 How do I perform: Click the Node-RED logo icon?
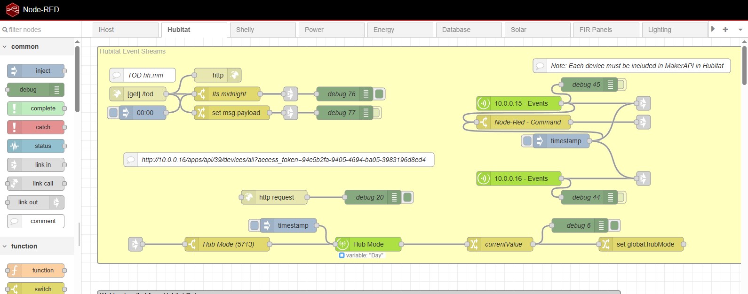tap(12, 9)
